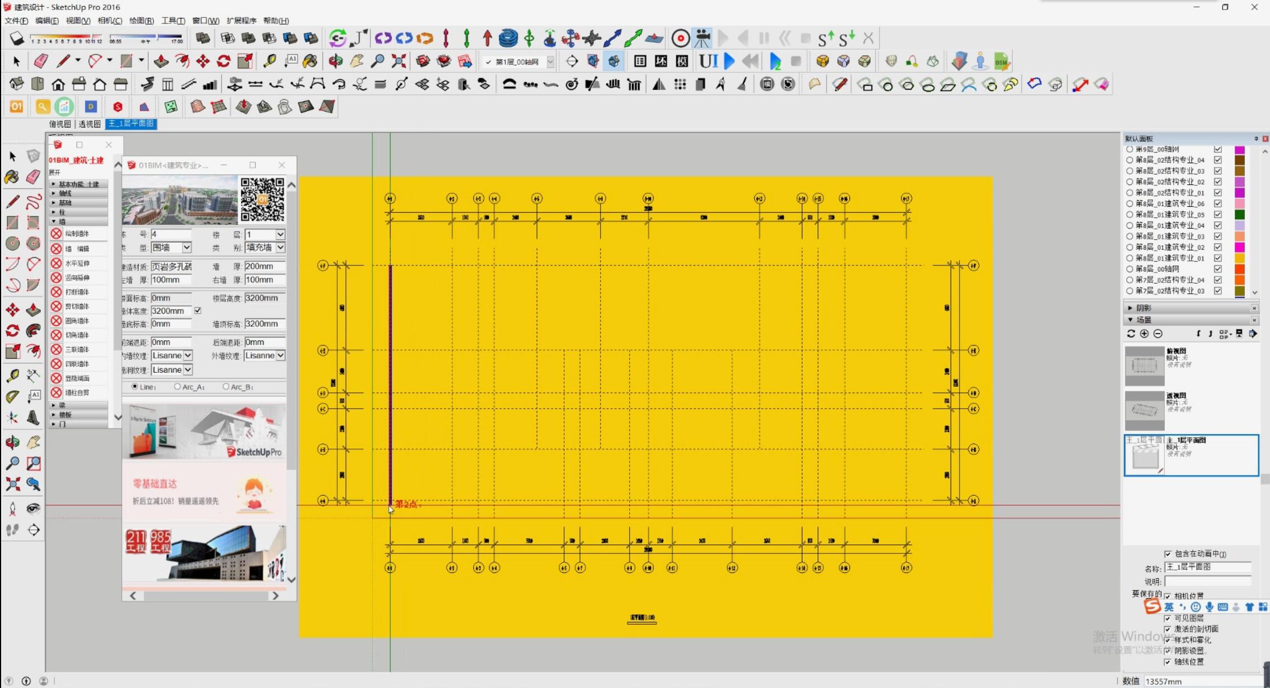Select the Arc_A radio option
Viewport: 1270px width, 688px height.
pos(177,387)
